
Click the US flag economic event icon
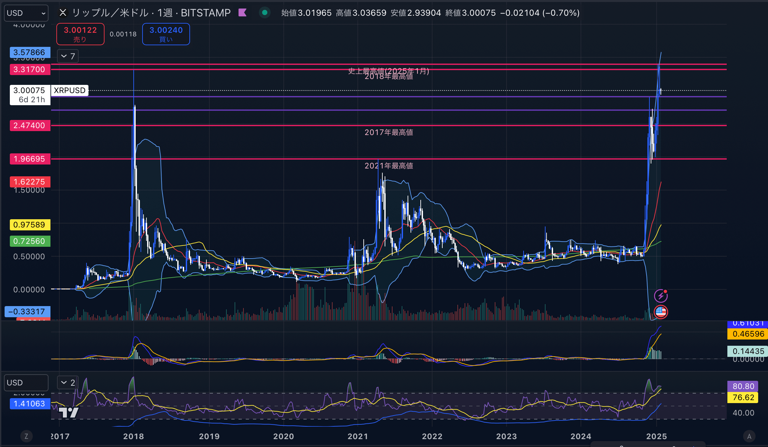point(661,312)
